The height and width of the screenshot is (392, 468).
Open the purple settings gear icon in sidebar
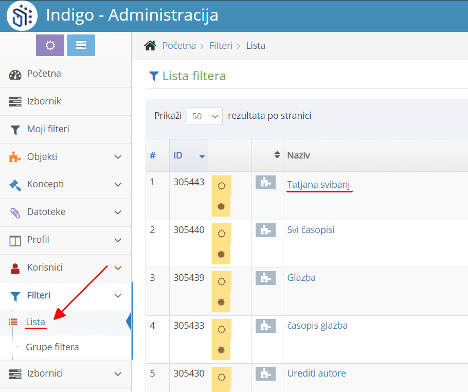(50, 45)
